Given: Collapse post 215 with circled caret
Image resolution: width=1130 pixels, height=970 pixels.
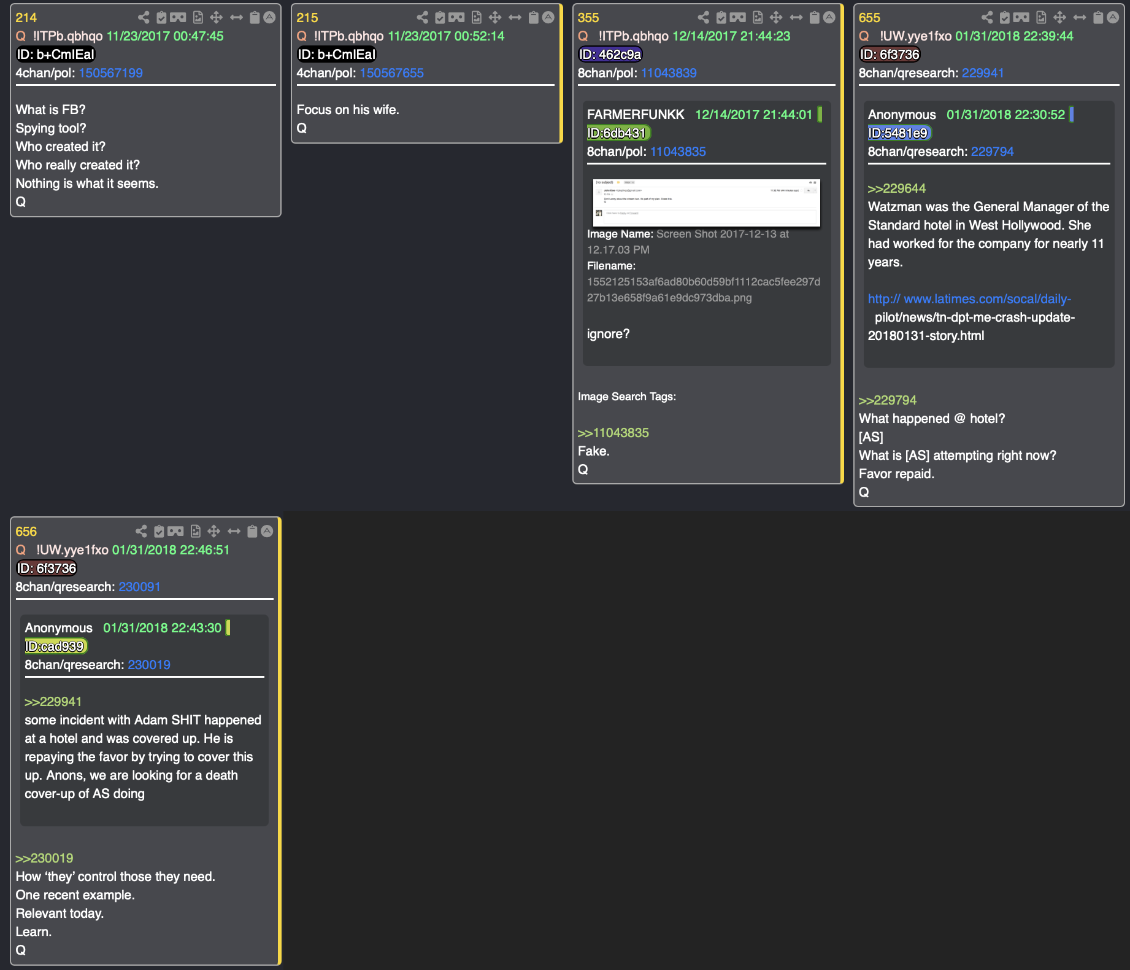Looking at the screenshot, I should [548, 17].
